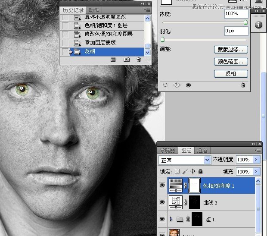Delete current history state trash icon
Viewport: 267px width, 236px height.
point(139,60)
